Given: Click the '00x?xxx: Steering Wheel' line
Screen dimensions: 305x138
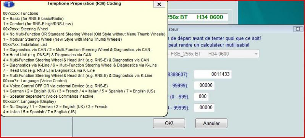Looking at the screenshot, I should pyautogui.click(x=26, y=29).
